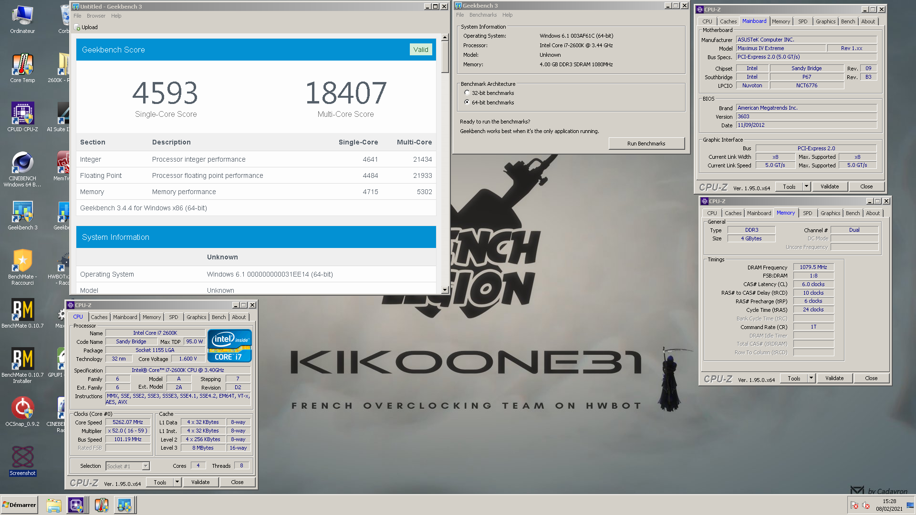Open Help menu in Geekbench 3 launcher window

(x=507, y=15)
